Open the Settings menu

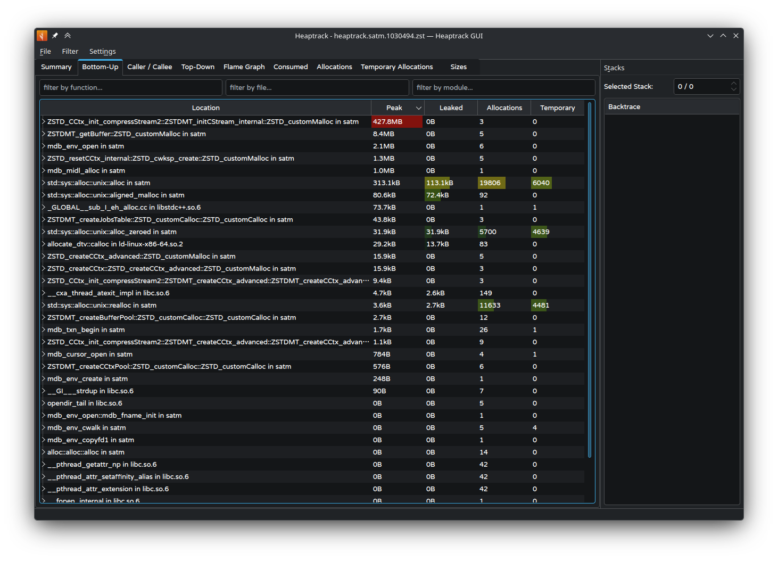(103, 52)
